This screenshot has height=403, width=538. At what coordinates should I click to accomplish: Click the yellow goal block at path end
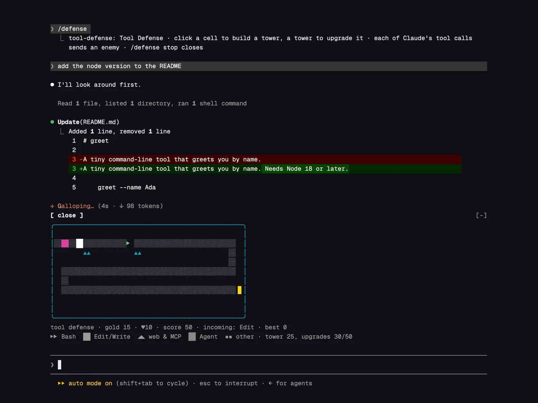(239, 290)
